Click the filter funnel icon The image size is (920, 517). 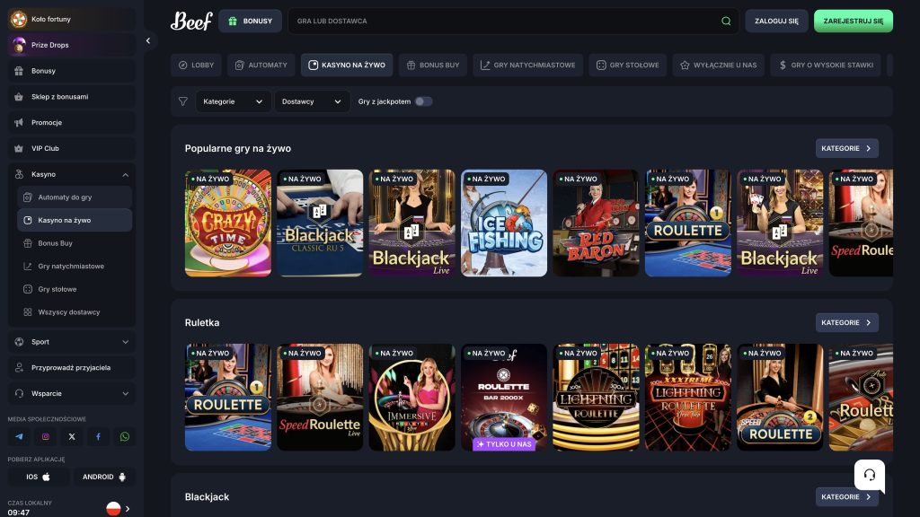point(183,101)
